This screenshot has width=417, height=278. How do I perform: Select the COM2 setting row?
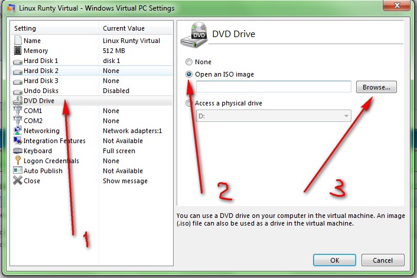[x=92, y=121]
